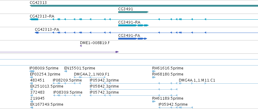Image resolution: width=258 pixels, height=109 pixels.
Task: Click the EP03254.3prime arrow glyph
Action: (x=32, y=77)
